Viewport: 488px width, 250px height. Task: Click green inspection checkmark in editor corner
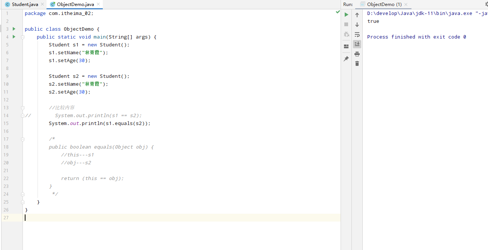(x=338, y=13)
